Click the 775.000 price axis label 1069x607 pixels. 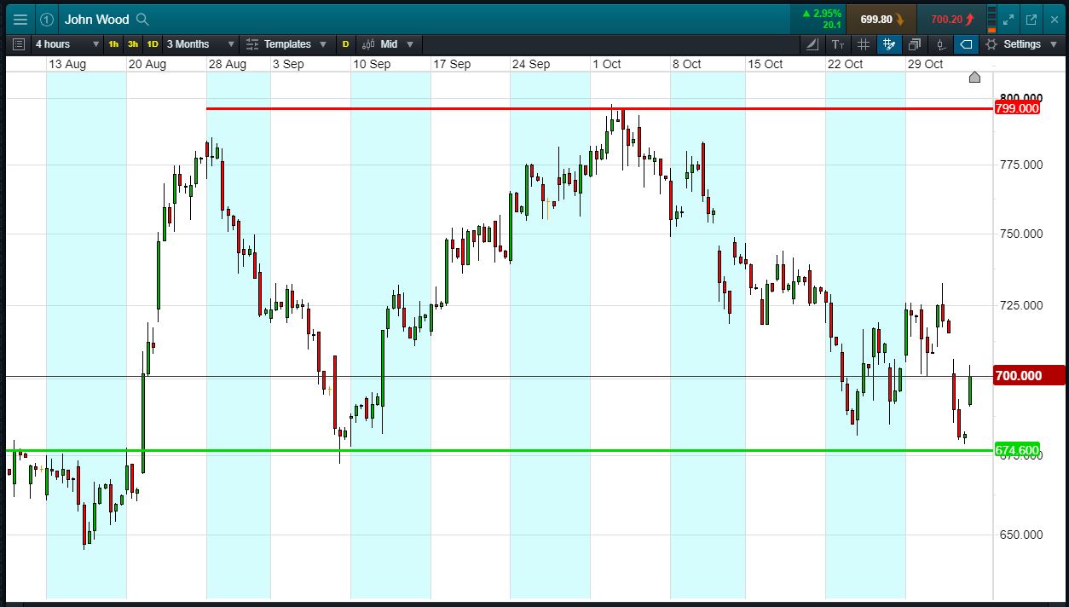1020,165
